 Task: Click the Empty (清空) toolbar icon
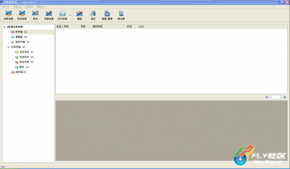click(93, 14)
